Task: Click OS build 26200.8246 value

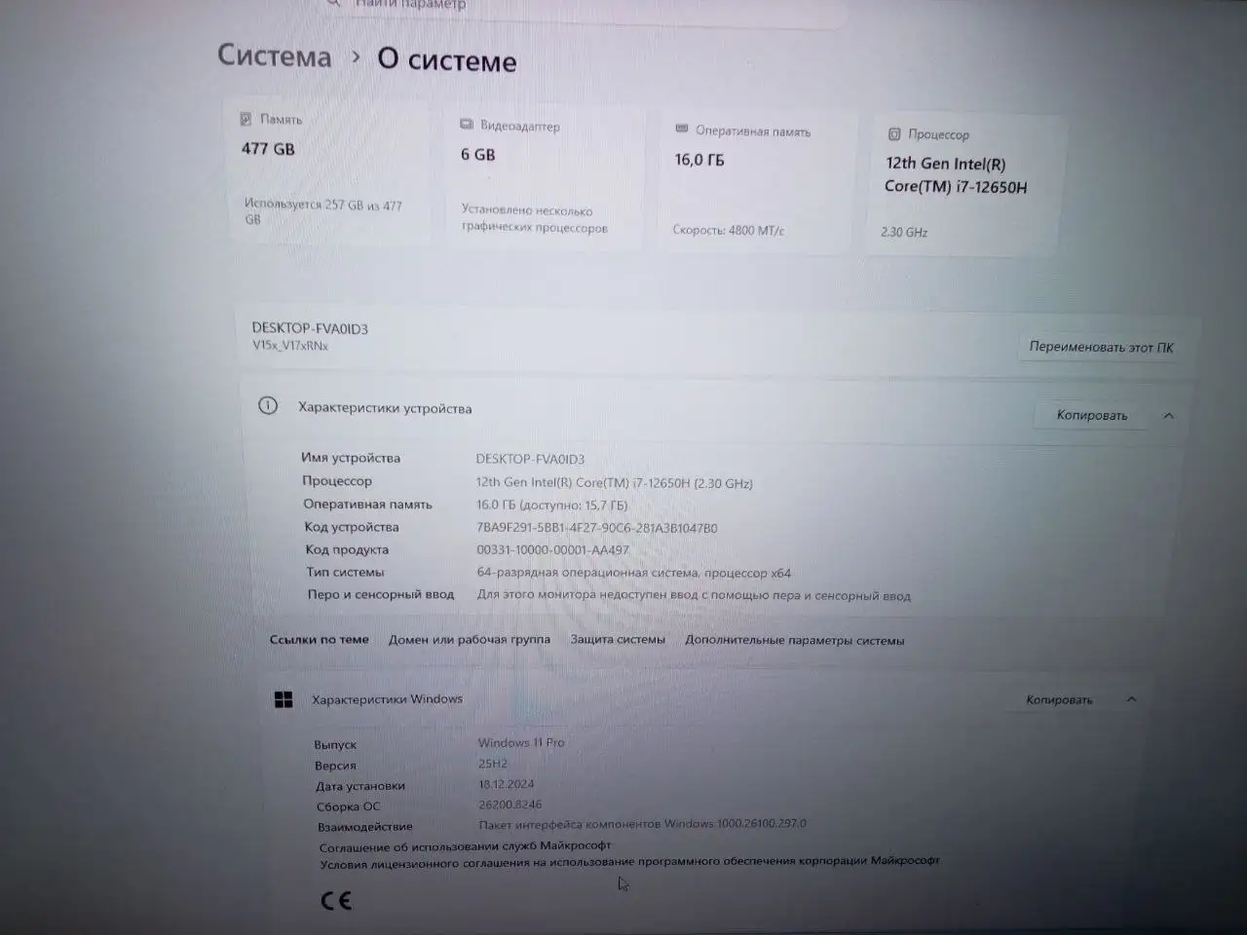Action: click(510, 804)
